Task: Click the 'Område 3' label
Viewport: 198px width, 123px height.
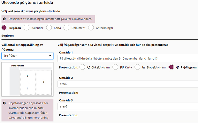Action: [66, 100]
